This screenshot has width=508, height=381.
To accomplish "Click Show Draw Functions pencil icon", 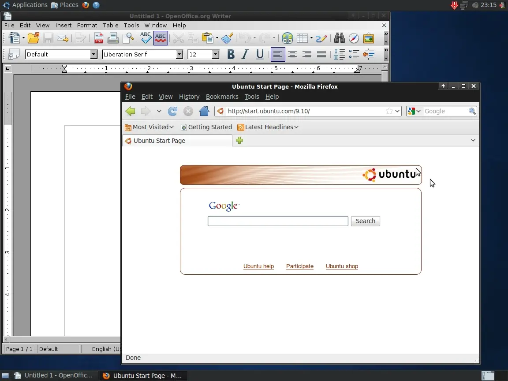I will point(321,38).
